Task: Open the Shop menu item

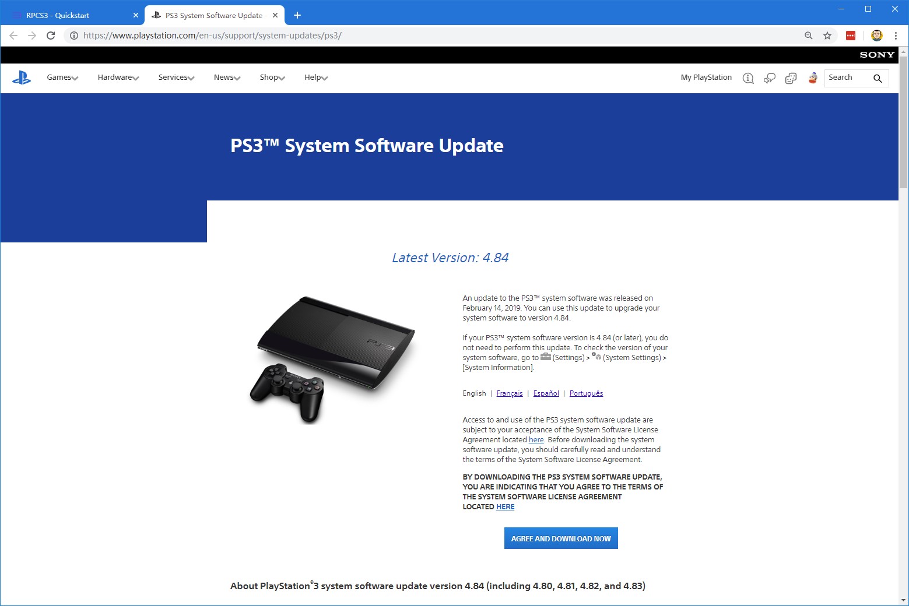Action: point(270,77)
